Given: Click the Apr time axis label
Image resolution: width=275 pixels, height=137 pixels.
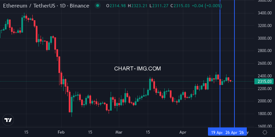Looking at the screenshot, I should coord(183,132).
